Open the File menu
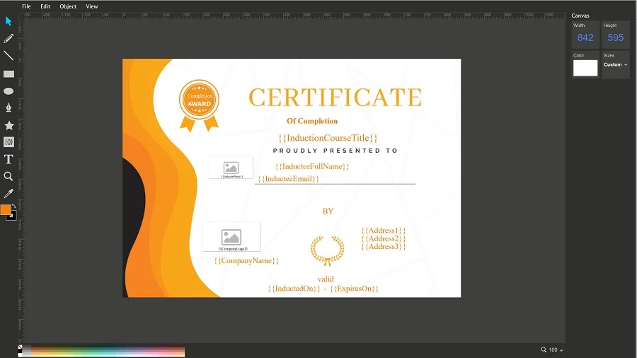 click(26, 6)
